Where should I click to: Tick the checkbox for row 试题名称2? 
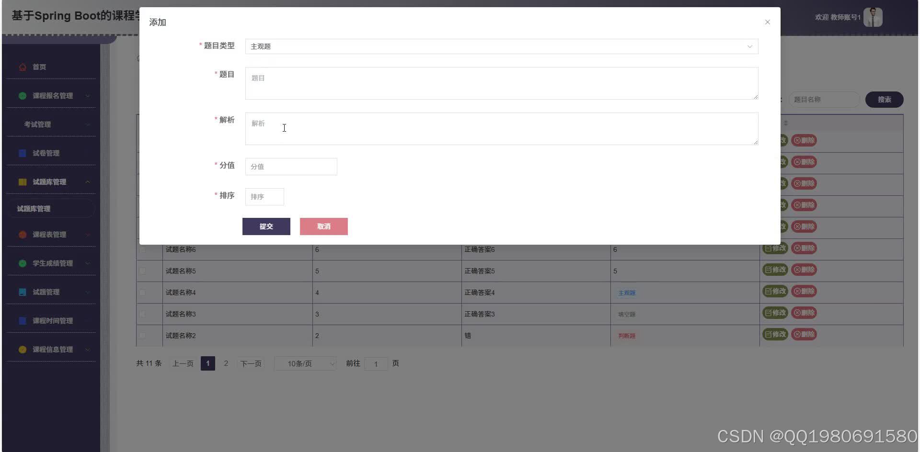pos(142,336)
